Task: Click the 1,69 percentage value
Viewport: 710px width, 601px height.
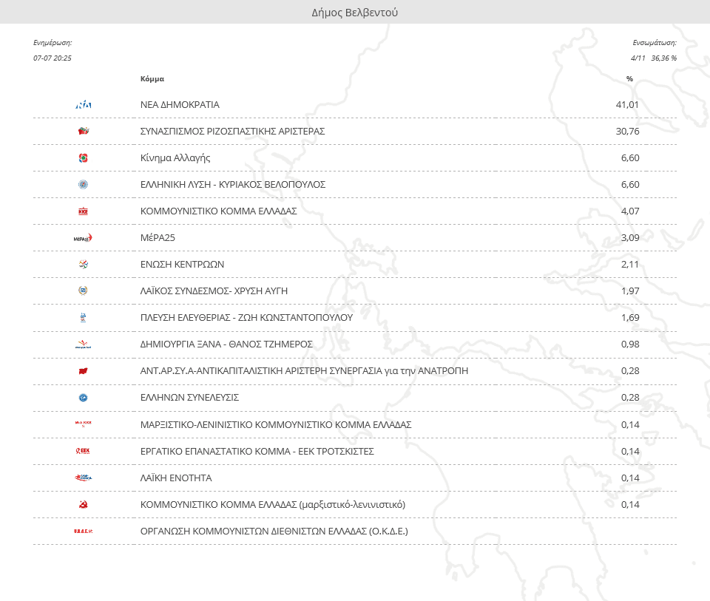Action: (x=630, y=318)
